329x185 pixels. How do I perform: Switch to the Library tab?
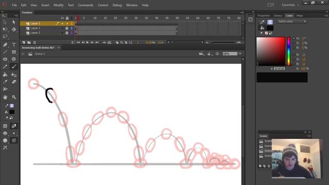click(278, 15)
